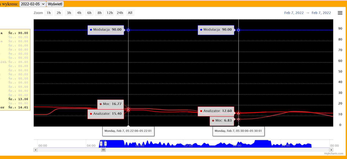Click the navigator left range handle
This screenshot has width=347, height=159.
tap(101, 143)
